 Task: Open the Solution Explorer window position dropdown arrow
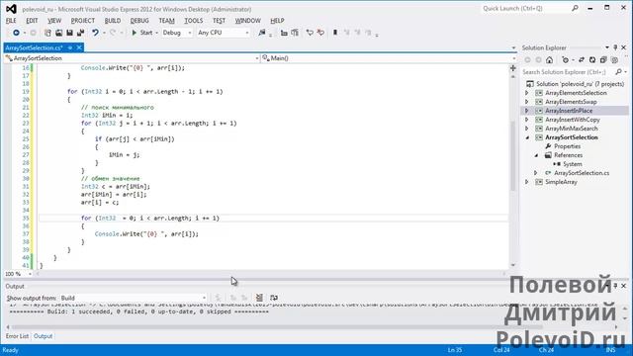point(606,47)
